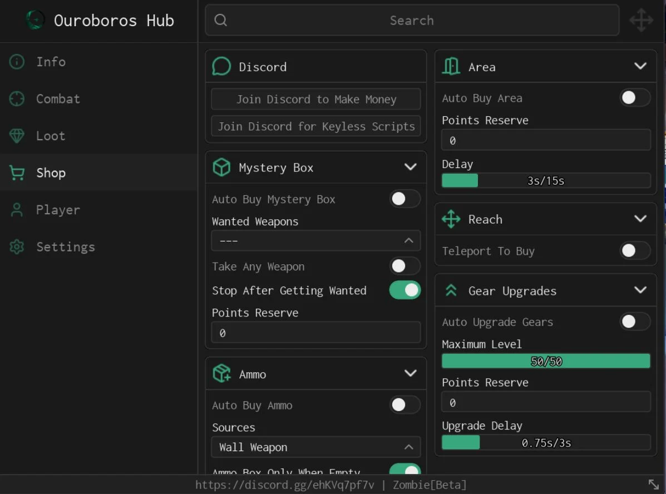666x494 pixels.
Task: Enable the Take Any Weapon toggle
Action: click(x=405, y=266)
